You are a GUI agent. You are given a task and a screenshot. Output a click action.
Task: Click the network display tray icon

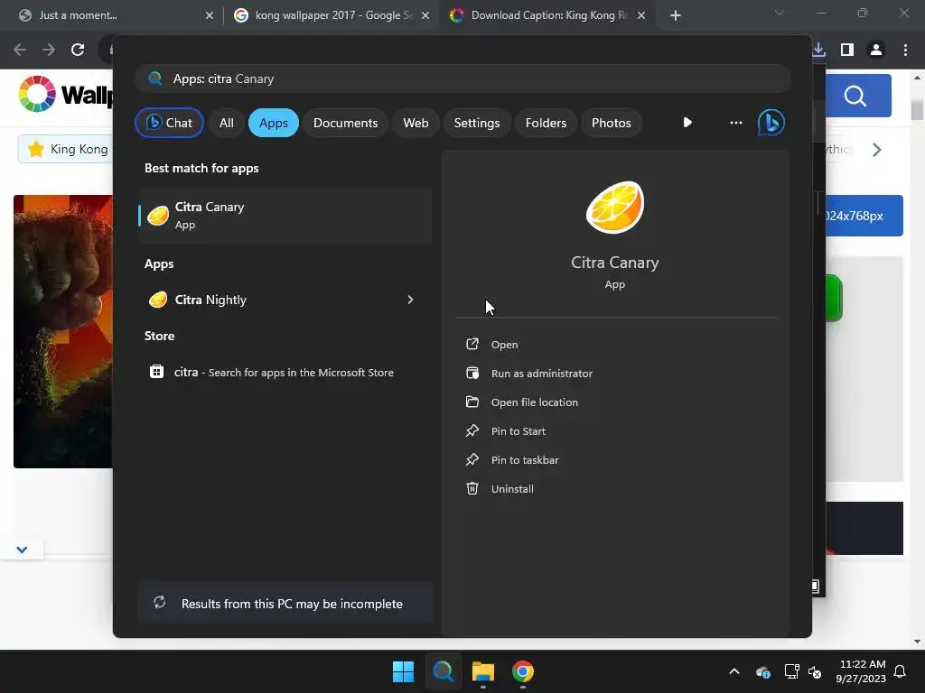(x=791, y=671)
